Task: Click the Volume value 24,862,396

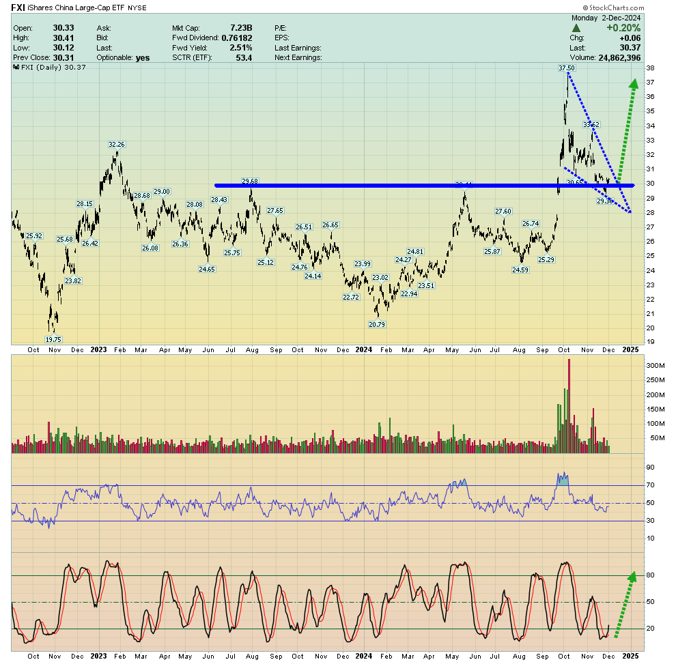Action: (619, 58)
